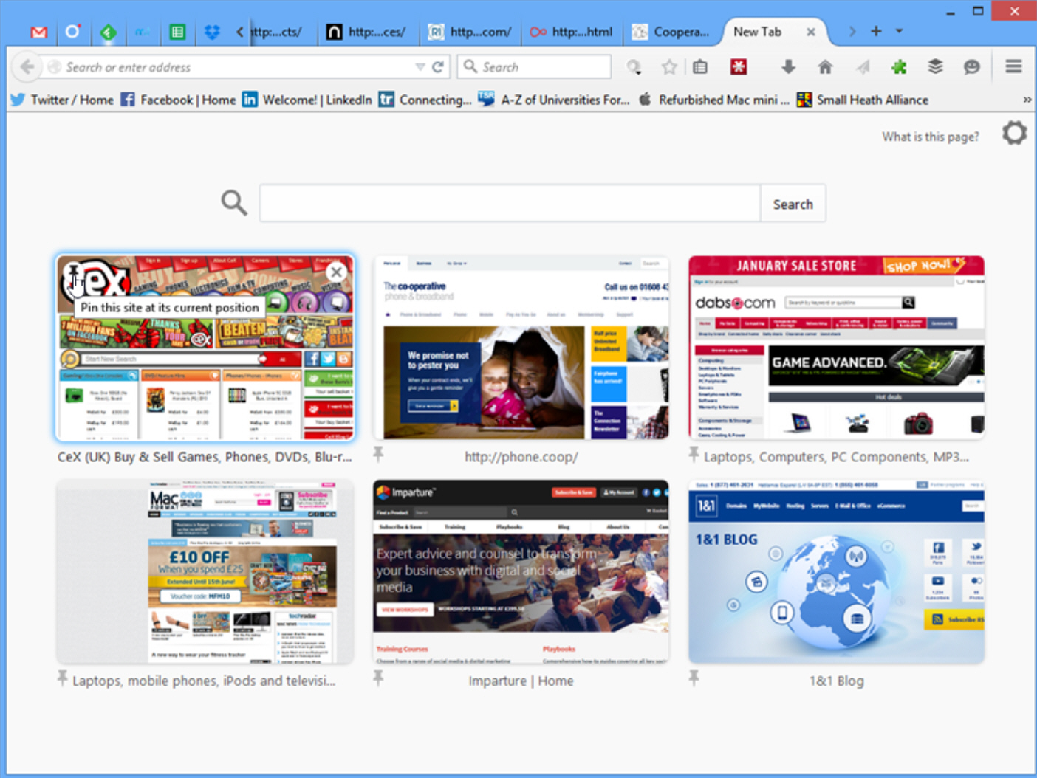Reload the current page
The width and height of the screenshot is (1037, 778).
click(x=438, y=67)
